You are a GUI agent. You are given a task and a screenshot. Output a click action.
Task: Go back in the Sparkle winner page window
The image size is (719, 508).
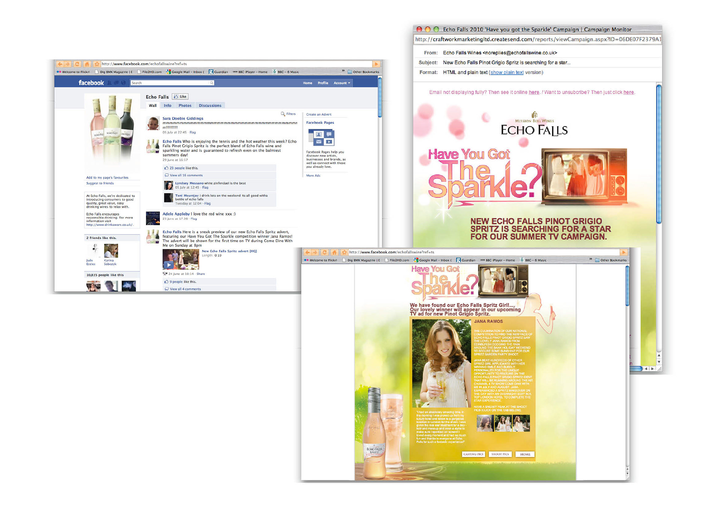tap(307, 252)
